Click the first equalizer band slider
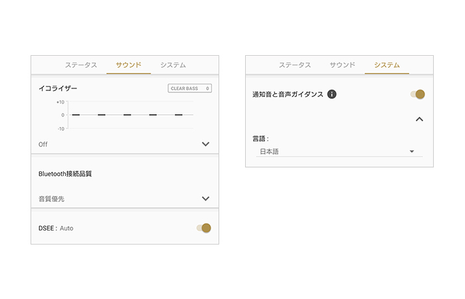 click(x=76, y=115)
